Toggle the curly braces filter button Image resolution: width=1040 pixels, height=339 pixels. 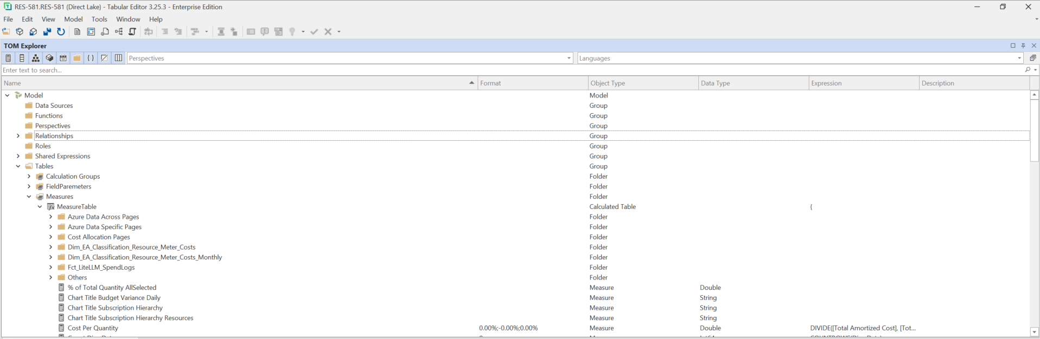(91, 58)
